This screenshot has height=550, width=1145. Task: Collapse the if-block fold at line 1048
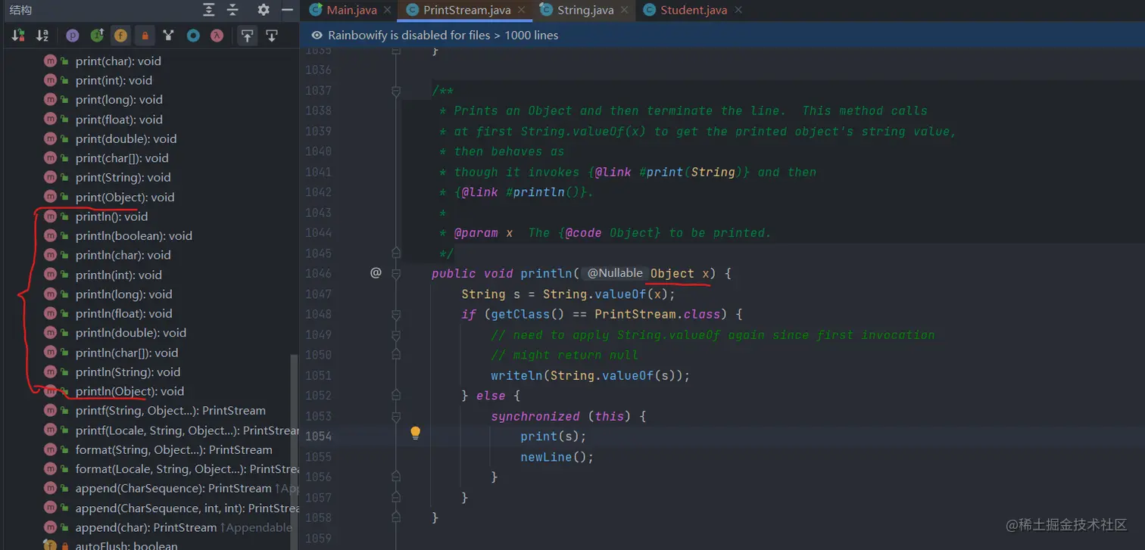click(395, 314)
